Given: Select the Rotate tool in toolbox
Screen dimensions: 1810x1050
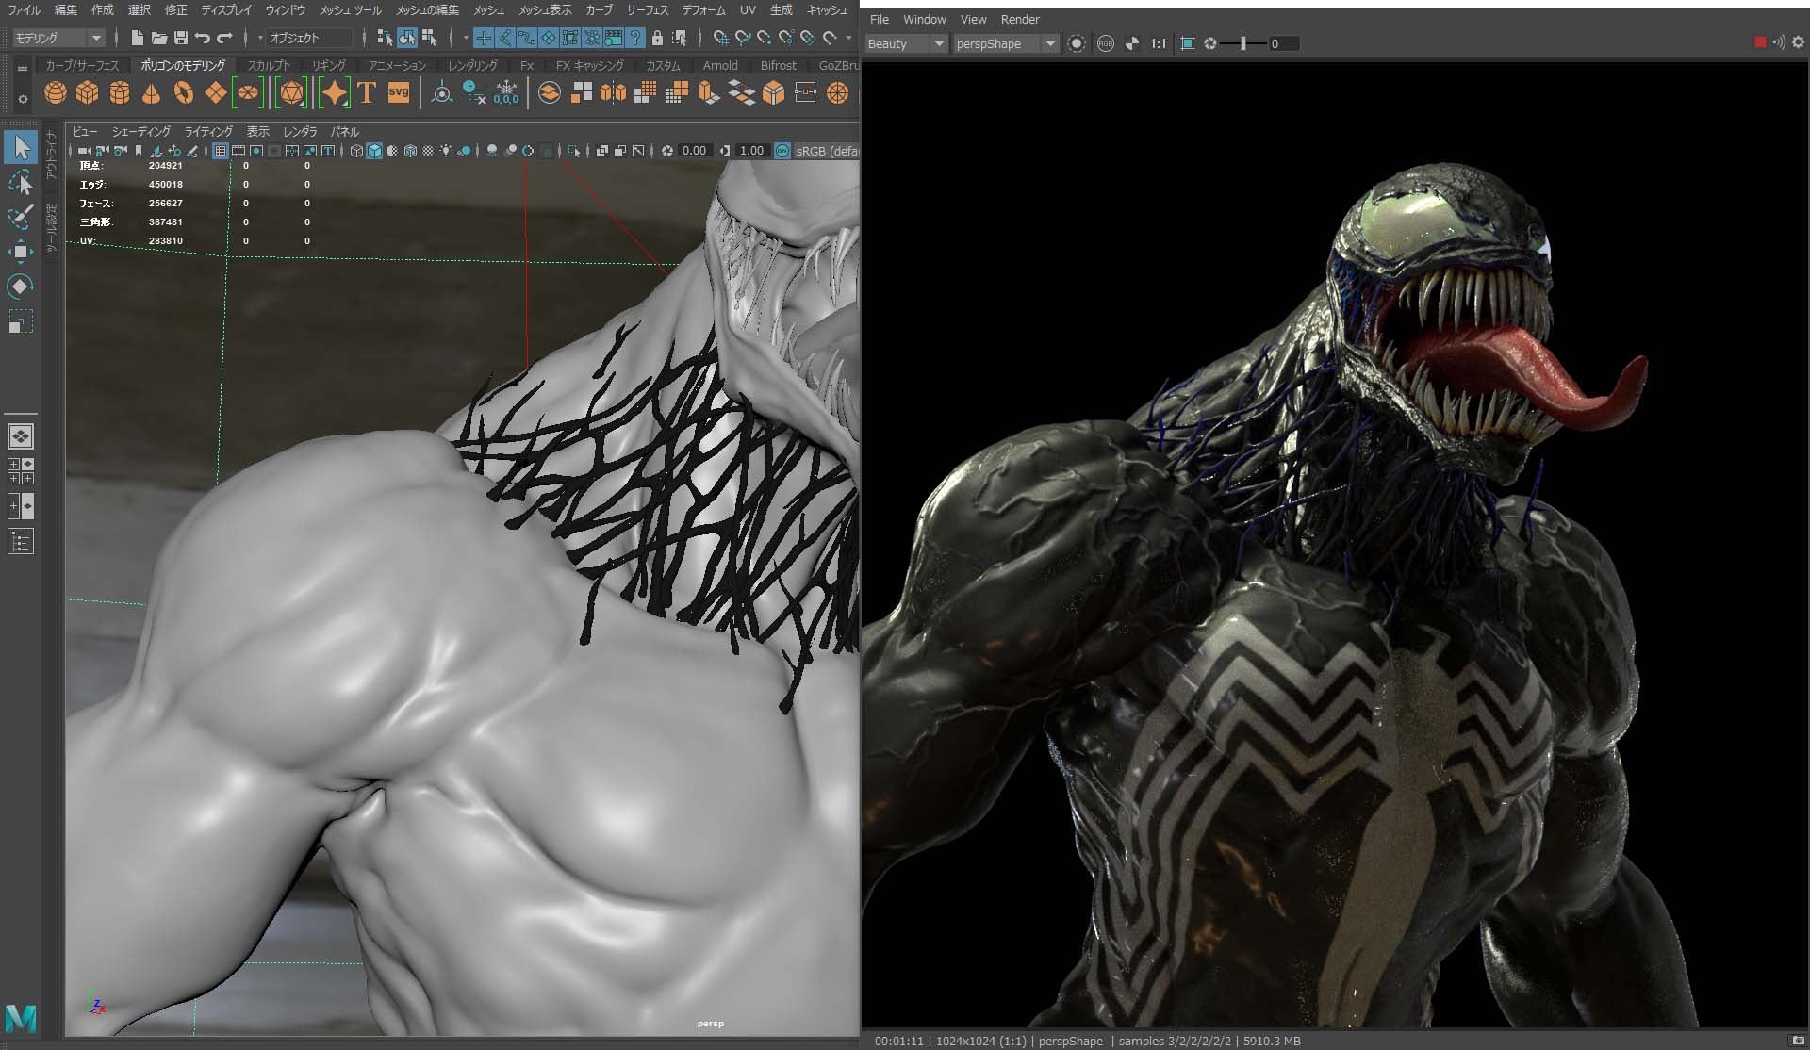Looking at the screenshot, I should (x=21, y=287).
